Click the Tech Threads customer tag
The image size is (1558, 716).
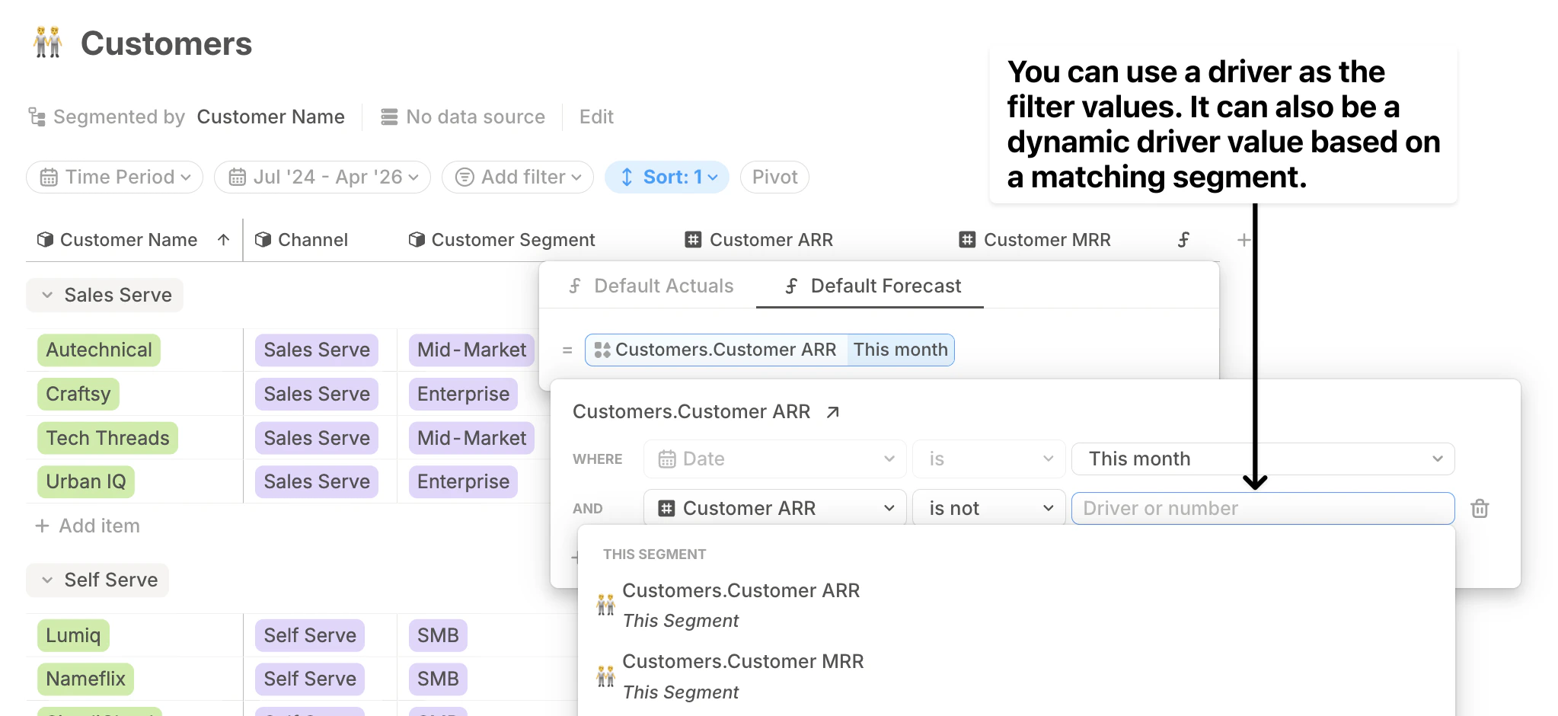click(107, 438)
